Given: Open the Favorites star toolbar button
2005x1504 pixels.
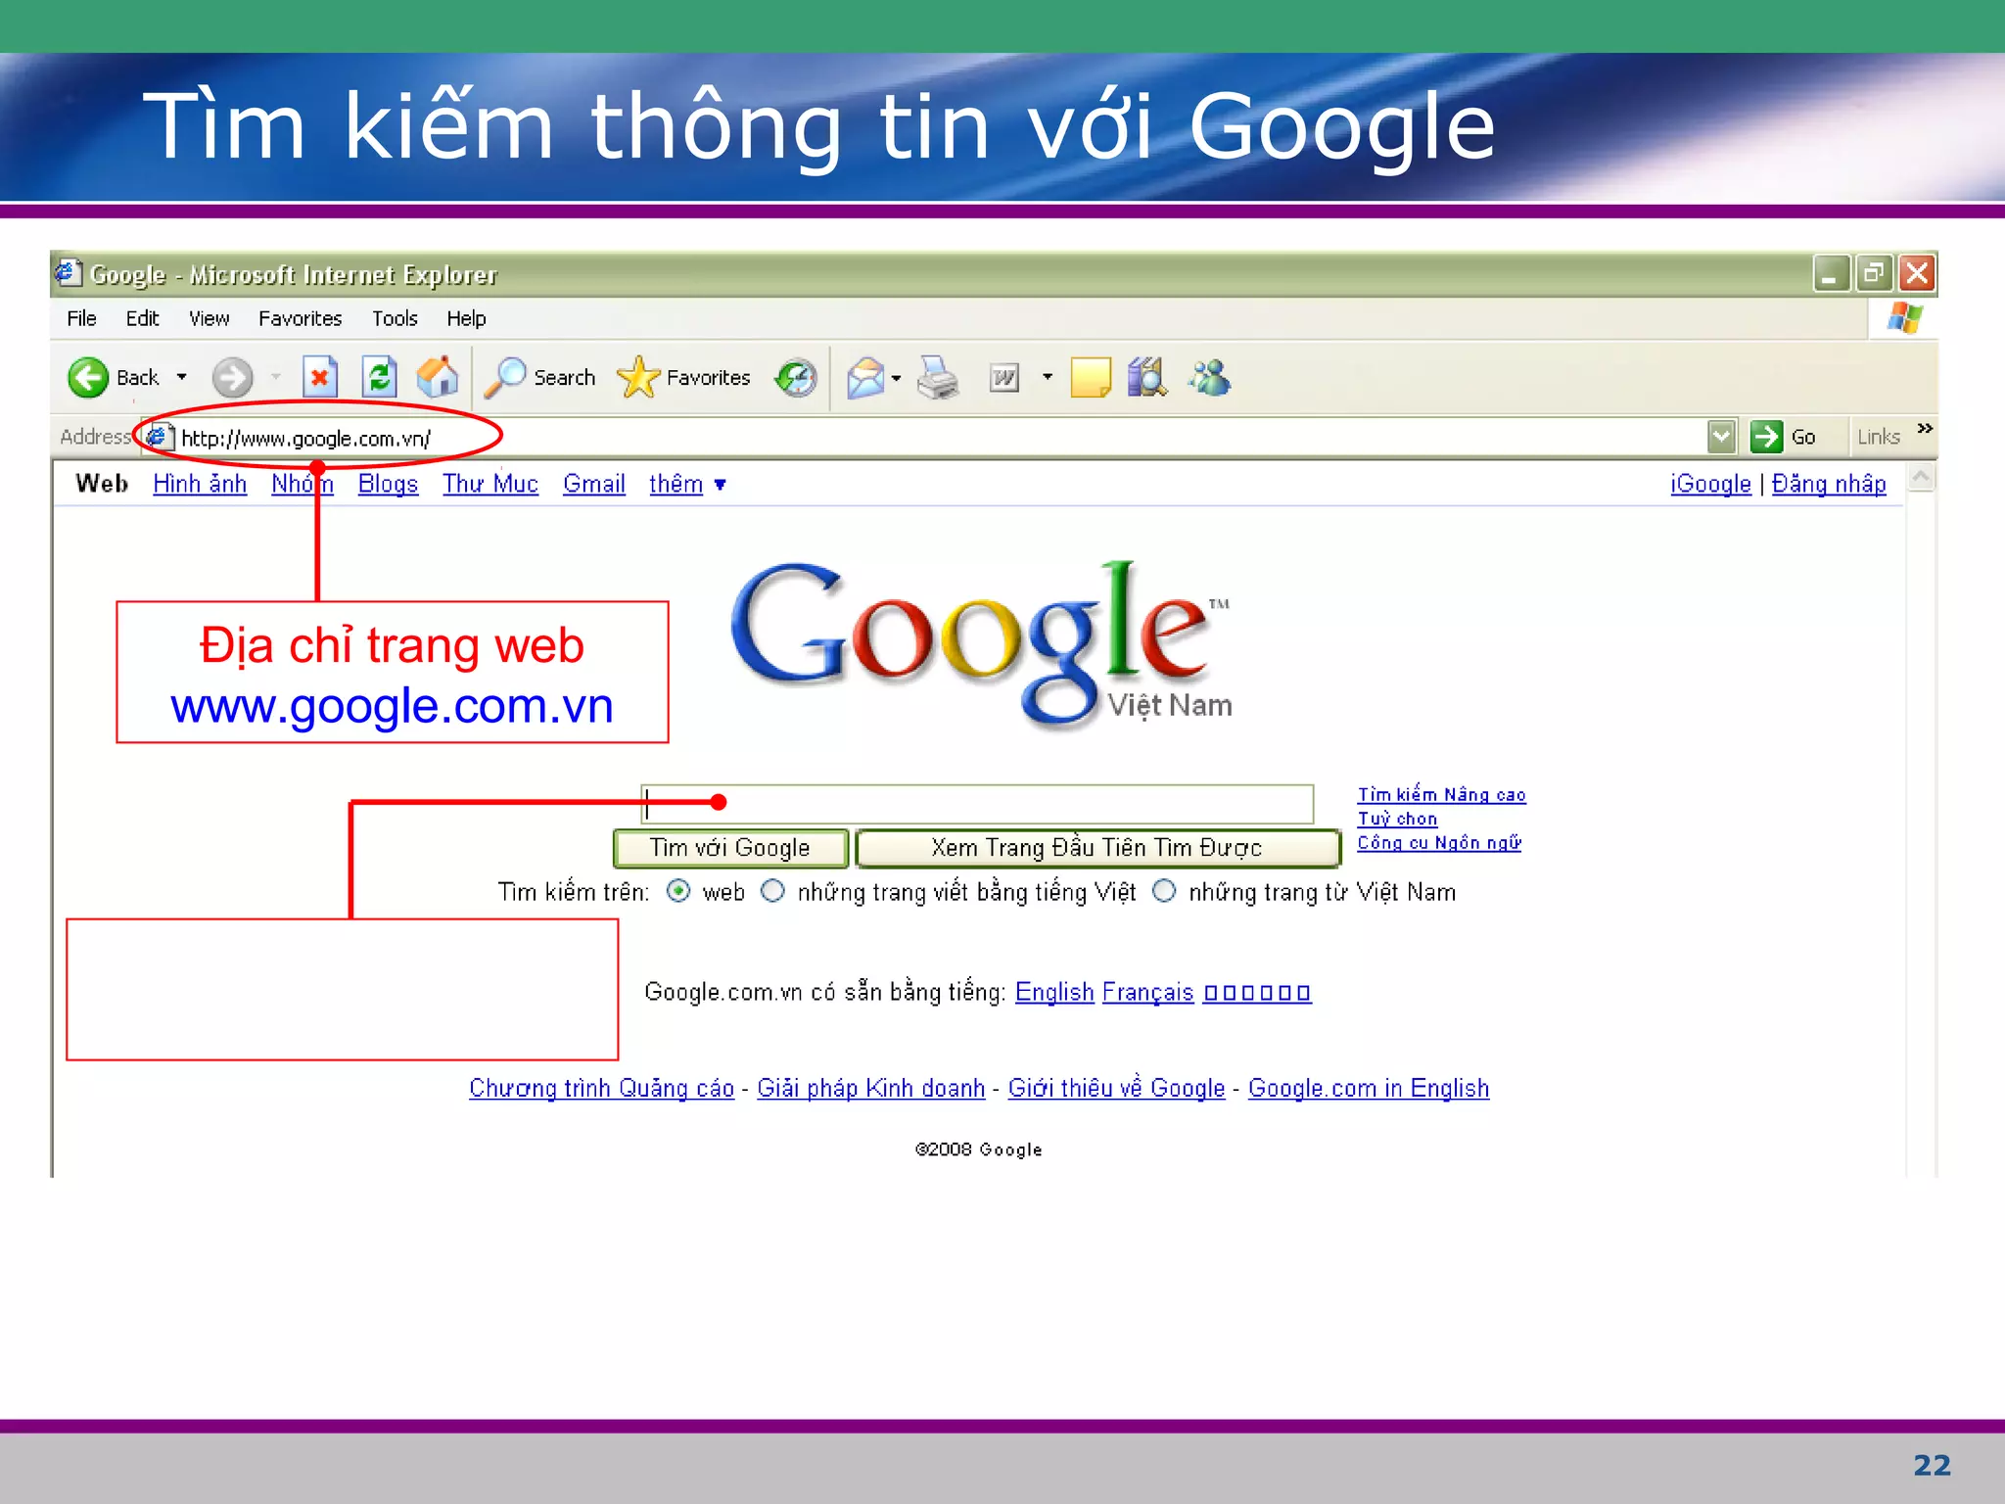Looking at the screenshot, I should click(683, 377).
